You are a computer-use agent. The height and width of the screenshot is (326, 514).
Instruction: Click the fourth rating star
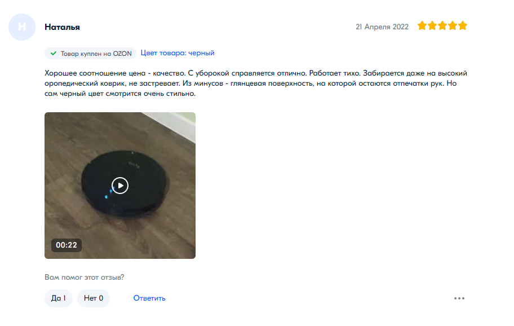point(453,25)
